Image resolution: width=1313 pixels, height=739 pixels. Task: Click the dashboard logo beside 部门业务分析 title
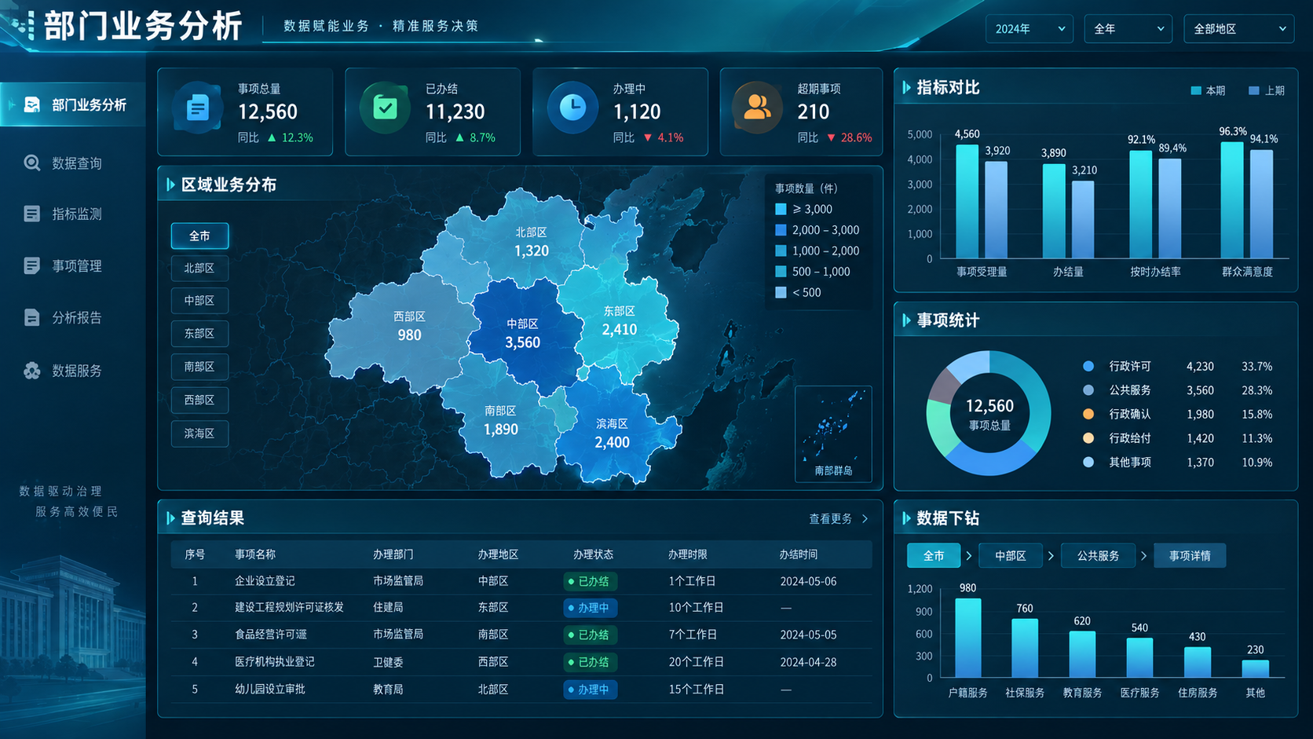point(23,25)
